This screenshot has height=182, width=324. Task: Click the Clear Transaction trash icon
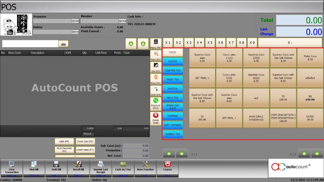click(11, 164)
